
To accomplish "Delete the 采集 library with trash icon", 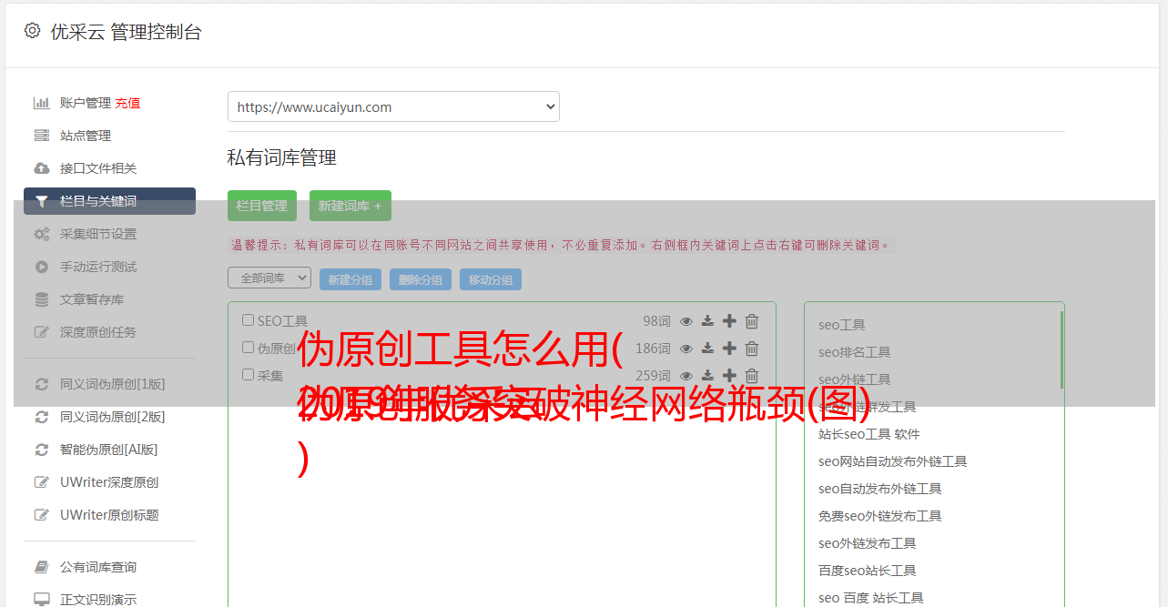I will (x=752, y=376).
